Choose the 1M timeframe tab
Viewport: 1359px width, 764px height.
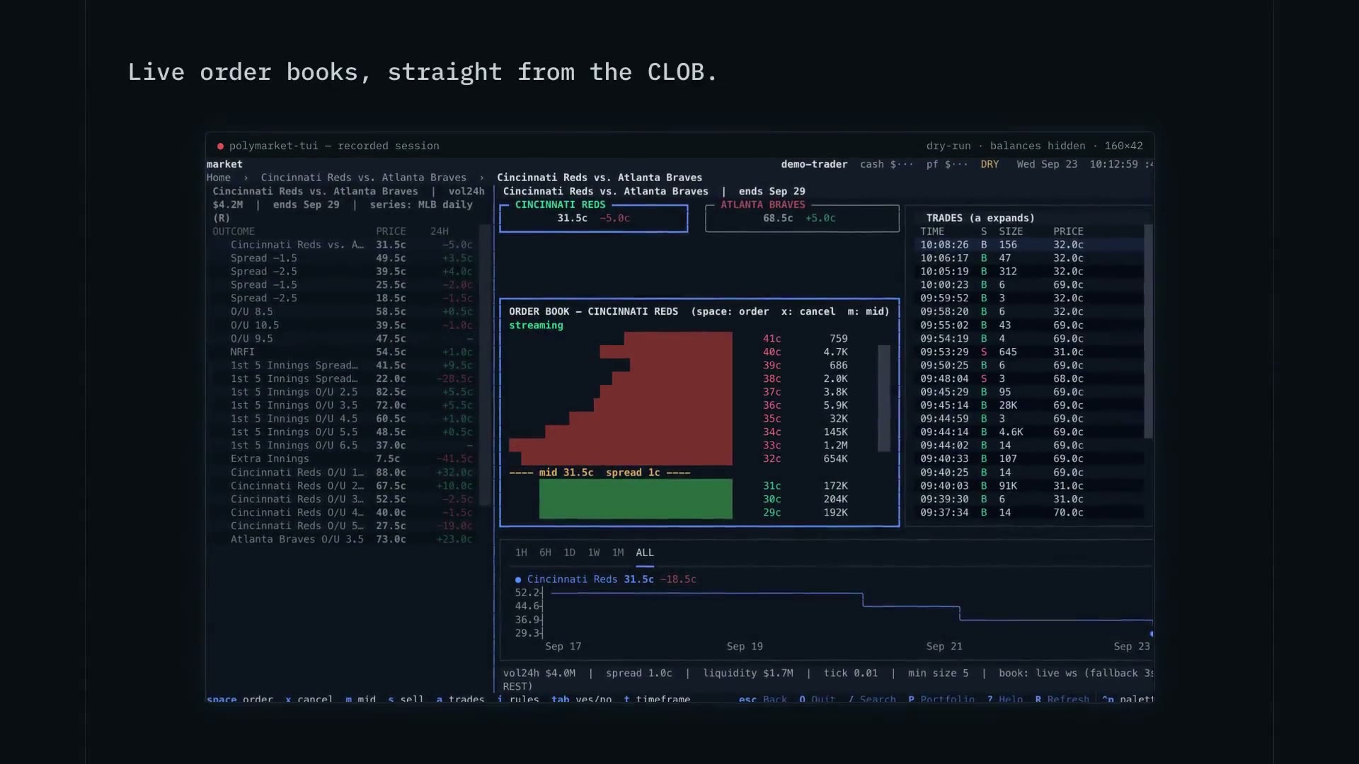(x=618, y=552)
